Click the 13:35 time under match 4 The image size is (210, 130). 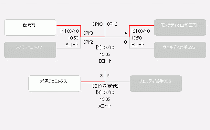105,54
